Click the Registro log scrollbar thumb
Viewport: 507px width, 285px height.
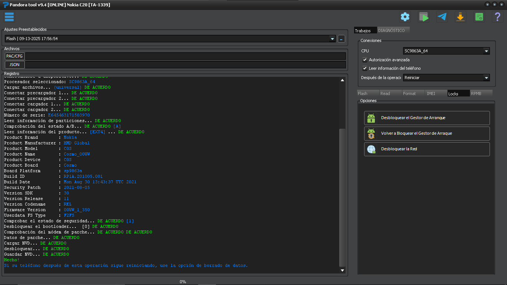(x=343, y=197)
